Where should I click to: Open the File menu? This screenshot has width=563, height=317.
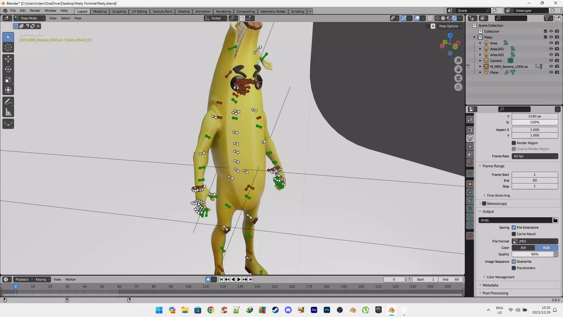(13, 11)
